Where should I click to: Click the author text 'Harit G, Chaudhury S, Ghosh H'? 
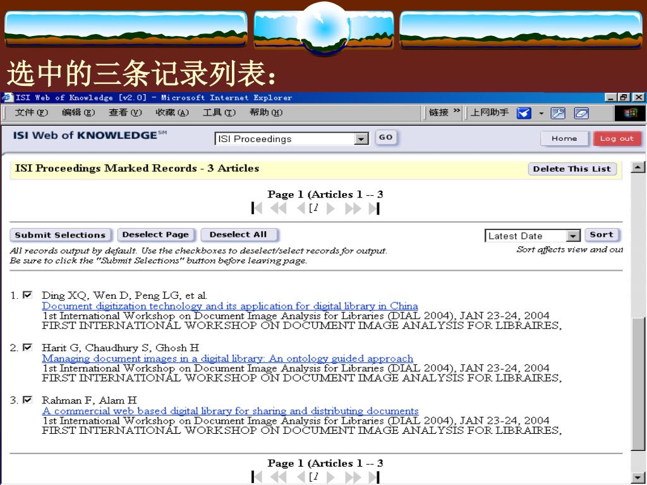[x=121, y=348]
